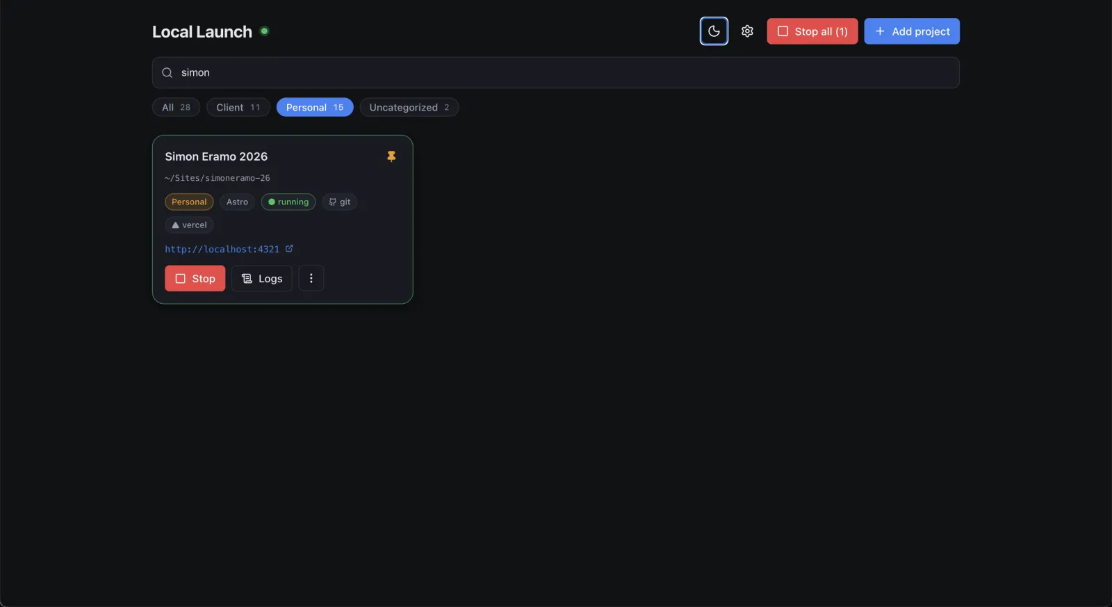Click the running status badge
Viewport: 1112px width, 607px height.
click(288, 202)
